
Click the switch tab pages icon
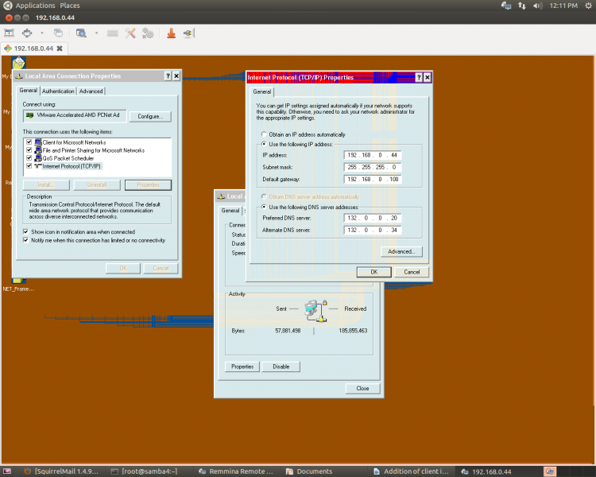[58, 33]
